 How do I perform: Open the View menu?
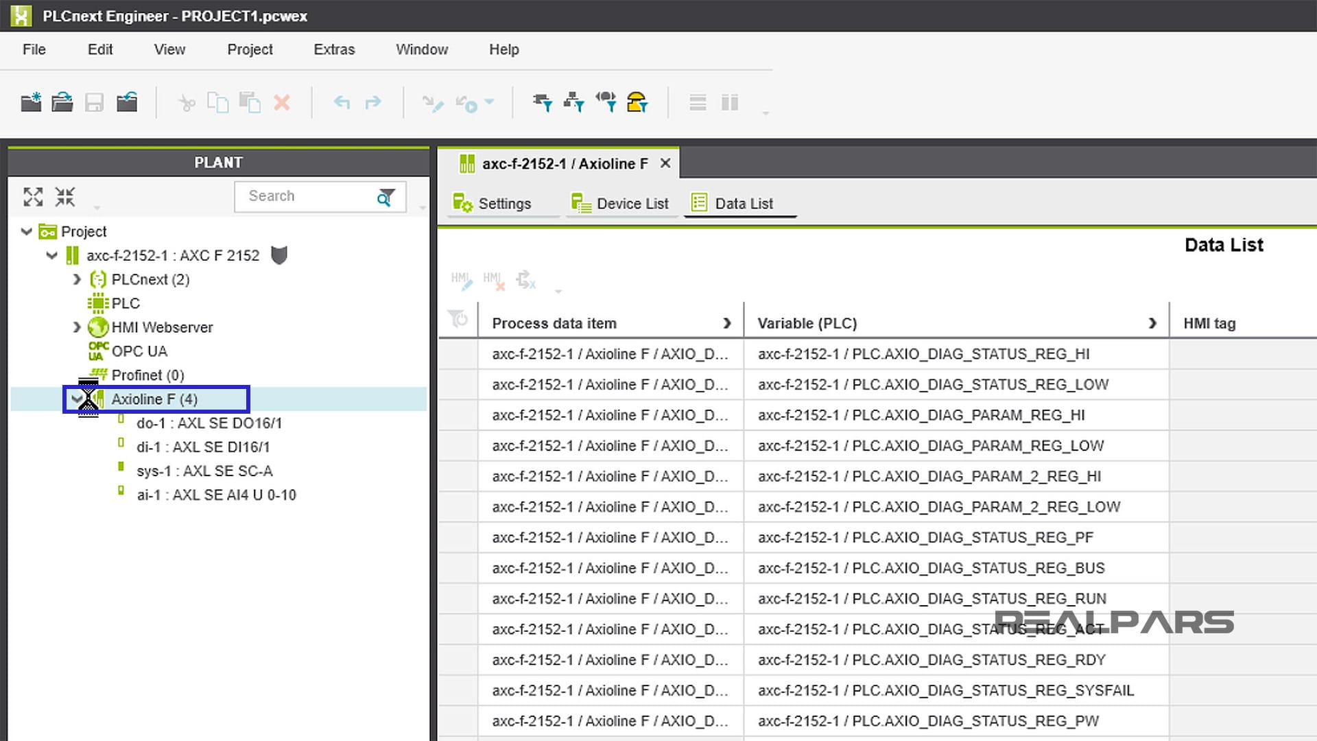pyautogui.click(x=169, y=49)
